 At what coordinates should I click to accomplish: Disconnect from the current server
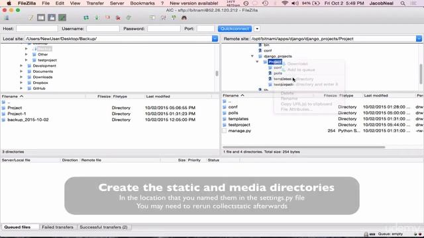(118, 18)
